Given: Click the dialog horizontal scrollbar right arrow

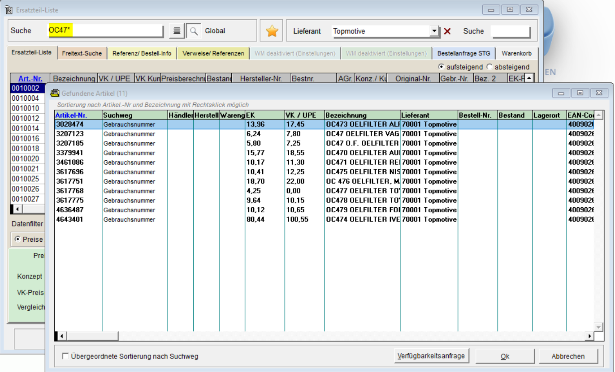Looking at the screenshot, I should pos(589,336).
